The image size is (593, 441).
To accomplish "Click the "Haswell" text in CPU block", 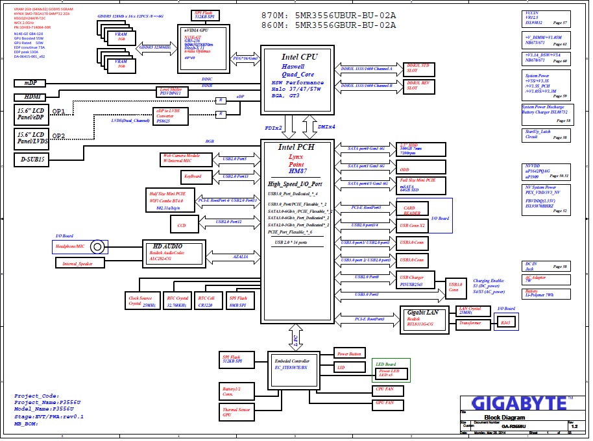I will tap(293, 67).
